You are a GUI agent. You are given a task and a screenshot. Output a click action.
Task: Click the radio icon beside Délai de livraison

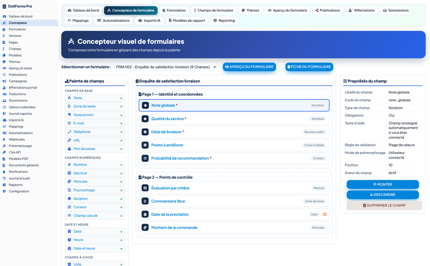tap(145, 132)
